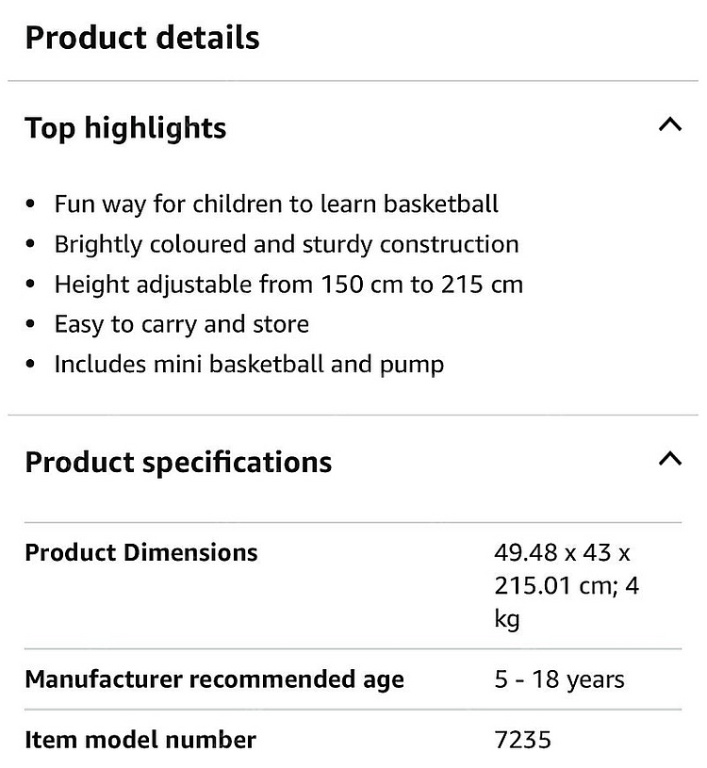Viewport: 707px width, 768px height.
Task: Collapse the Top highlights section chevron
Action: pyautogui.click(x=669, y=126)
